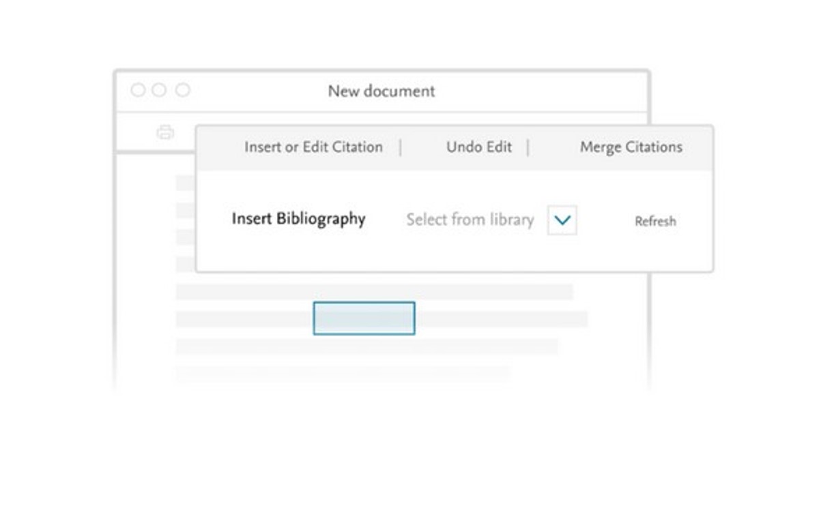
Task: Open Insert or Edit Citation
Action: [313, 147]
